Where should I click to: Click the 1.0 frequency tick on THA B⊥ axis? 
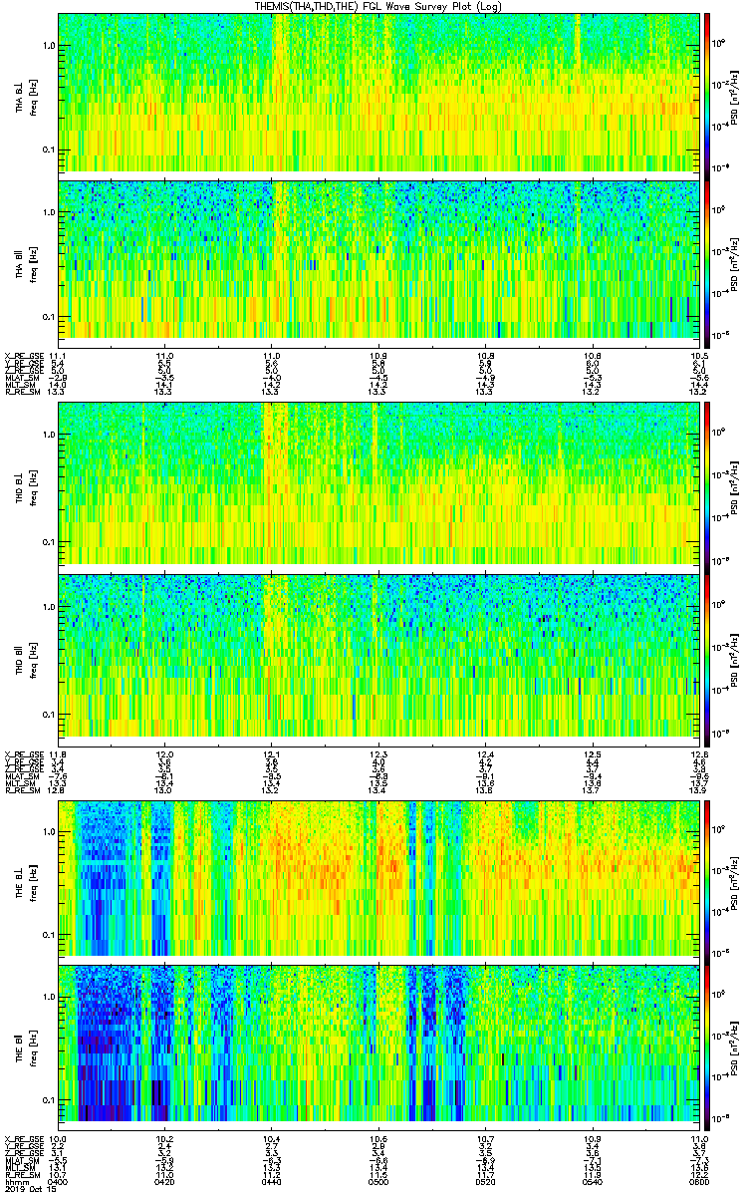[47, 45]
